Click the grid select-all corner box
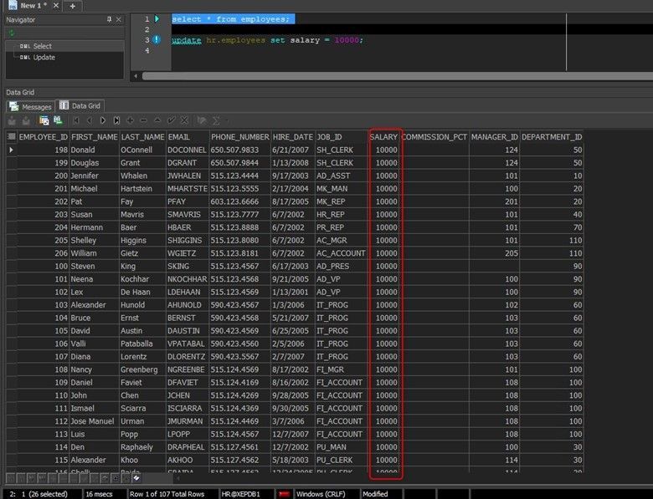Screen dimensions: 653x499 [x=11, y=136]
